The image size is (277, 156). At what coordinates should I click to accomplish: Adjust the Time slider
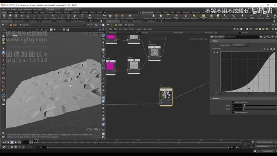click(260, 109)
